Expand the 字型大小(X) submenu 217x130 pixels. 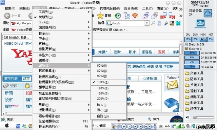62,55
